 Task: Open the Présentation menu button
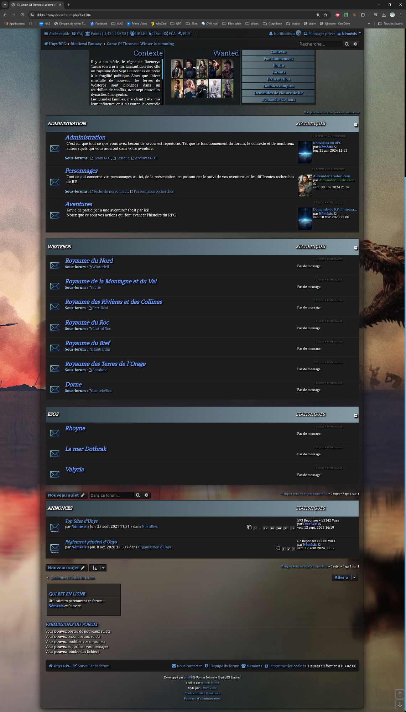coord(279,79)
